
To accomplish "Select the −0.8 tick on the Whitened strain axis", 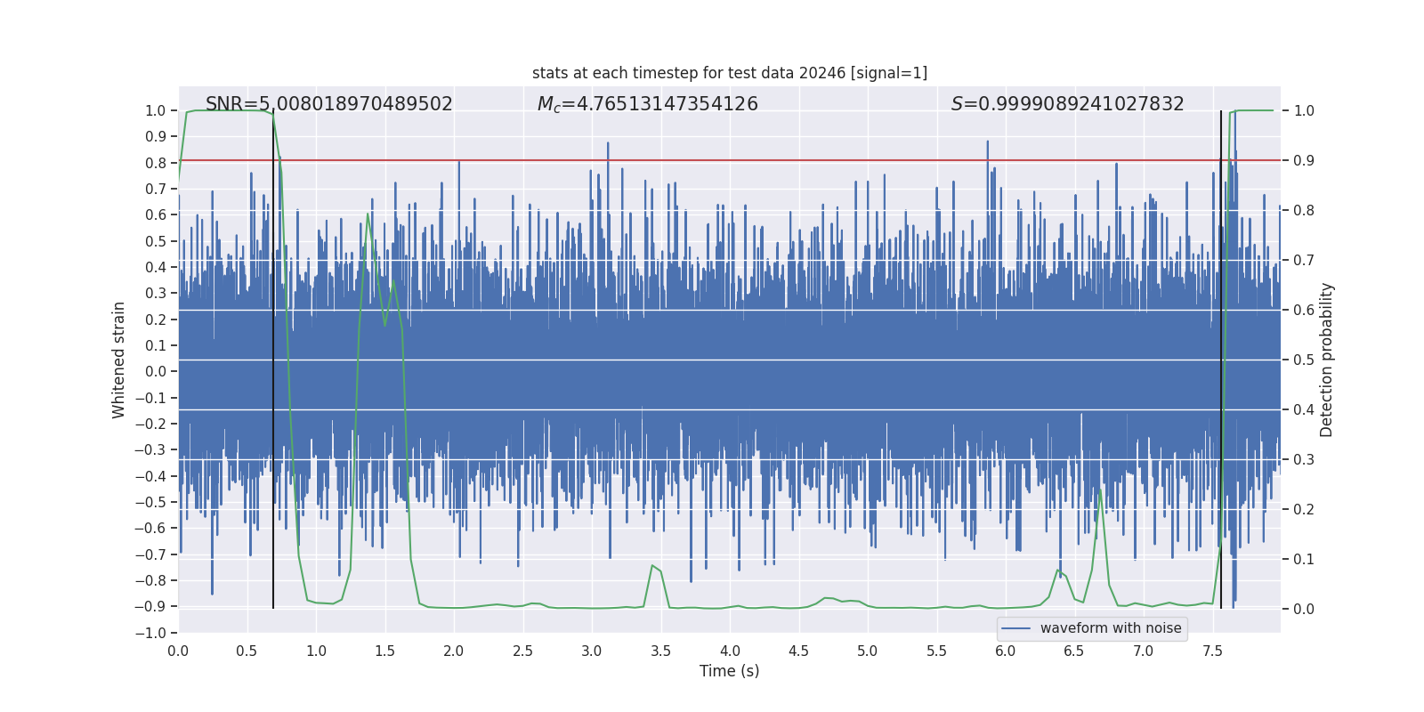I will click(x=150, y=580).
